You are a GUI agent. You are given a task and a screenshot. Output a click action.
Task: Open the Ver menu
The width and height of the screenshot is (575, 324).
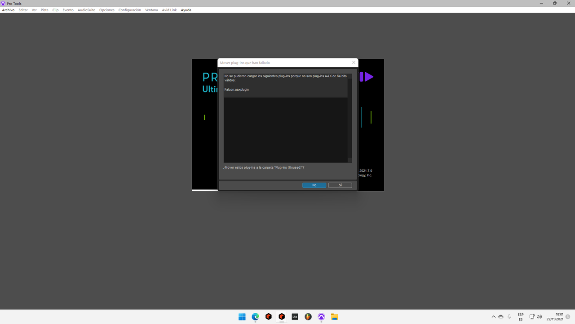click(34, 10)
